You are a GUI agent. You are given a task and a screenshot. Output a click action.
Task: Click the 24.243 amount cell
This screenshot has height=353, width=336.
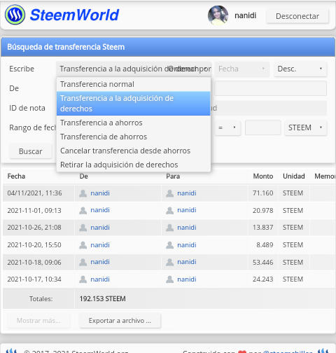click(262, 279)
